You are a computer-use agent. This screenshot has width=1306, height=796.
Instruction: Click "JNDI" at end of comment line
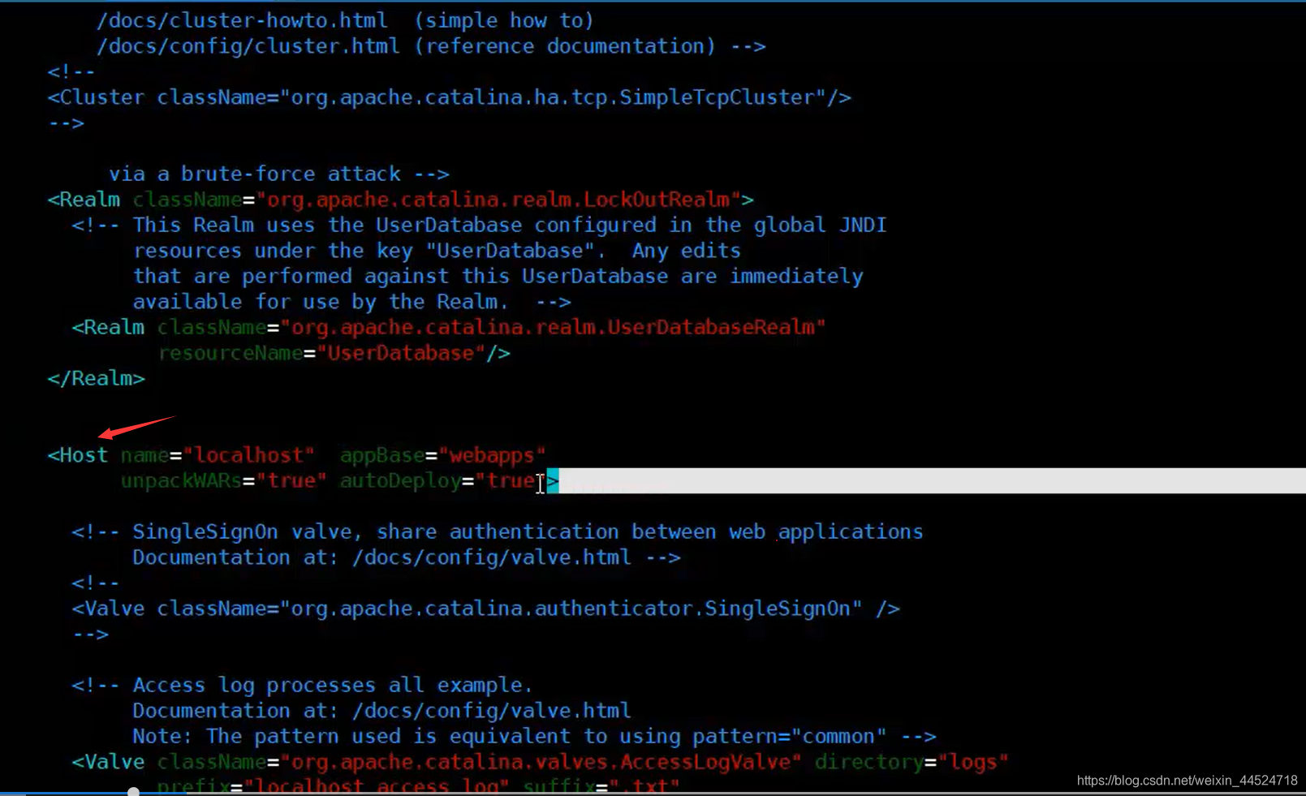(x=863, y=225)
